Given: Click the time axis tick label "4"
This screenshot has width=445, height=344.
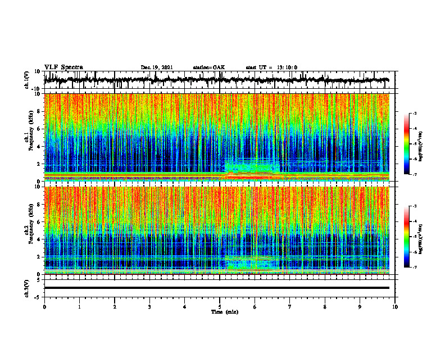Looking at the screenshot, I should click(x=185, y=307).
